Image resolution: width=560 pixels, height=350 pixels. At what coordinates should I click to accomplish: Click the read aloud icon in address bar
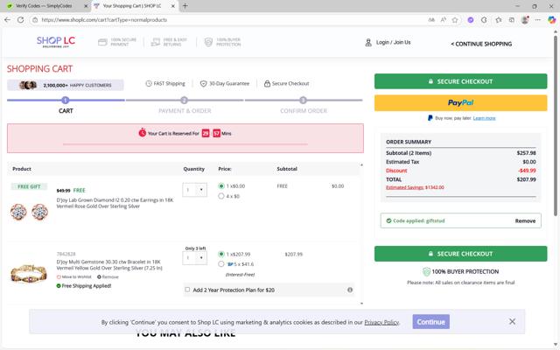pyautogui.click(x=444, y=20)
